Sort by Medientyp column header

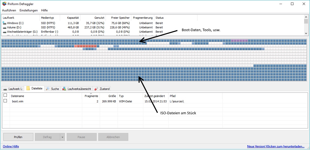pos(50,18)
